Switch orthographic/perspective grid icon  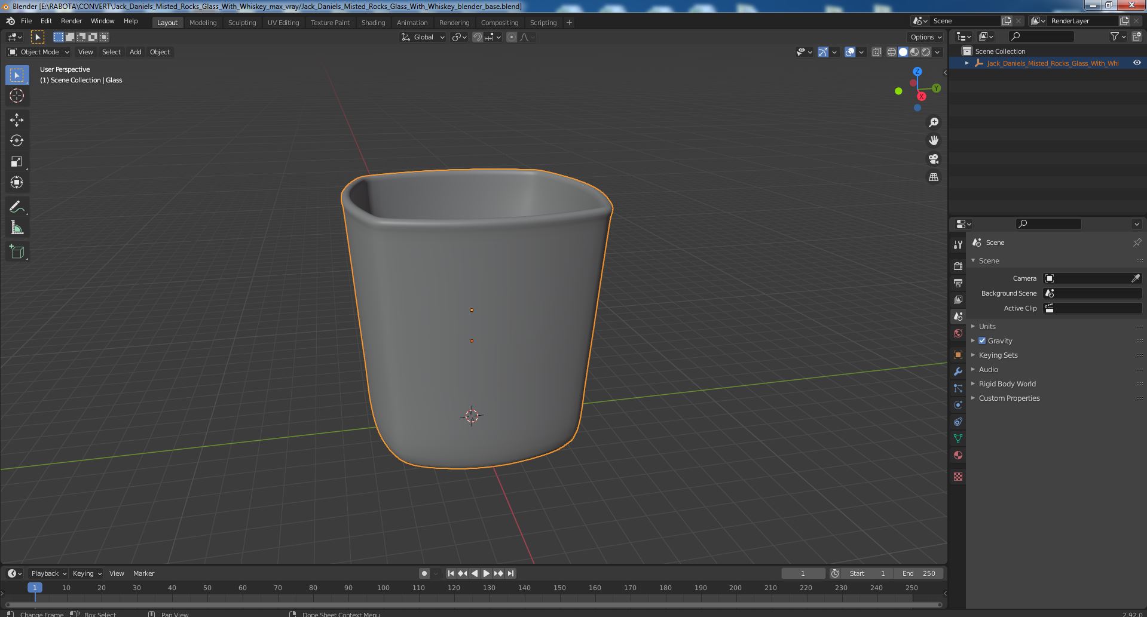coord(933,177)
